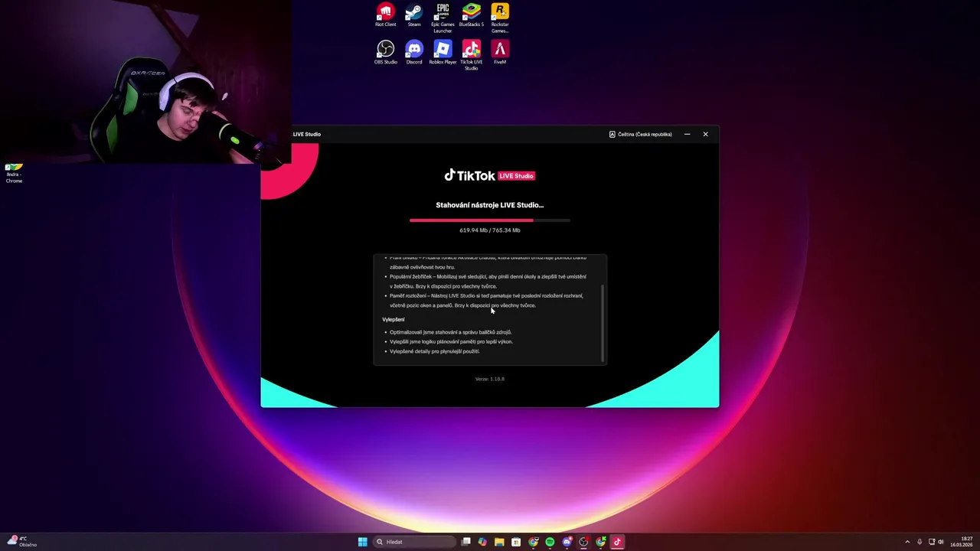The image size is (980, 551).
Task: Click the TikTok LIVE Studio logo
Action: 489,175
